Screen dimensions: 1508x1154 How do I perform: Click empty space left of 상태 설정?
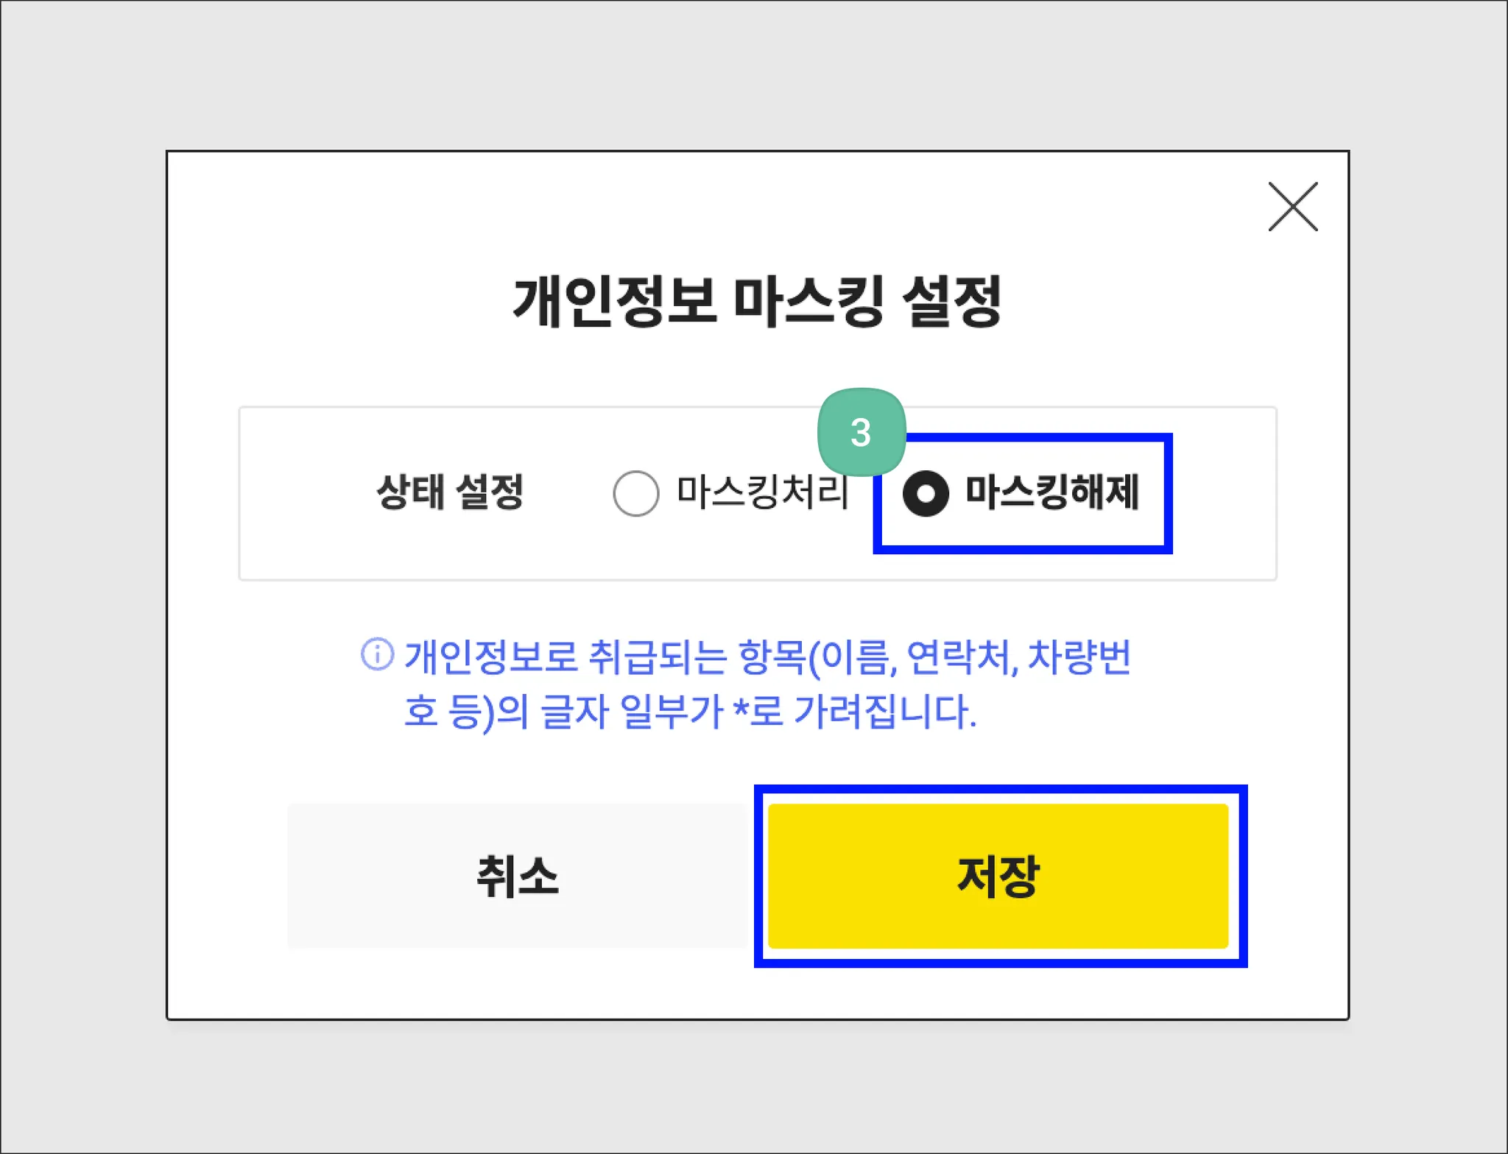pyautogui.click(x=302, y=493)
